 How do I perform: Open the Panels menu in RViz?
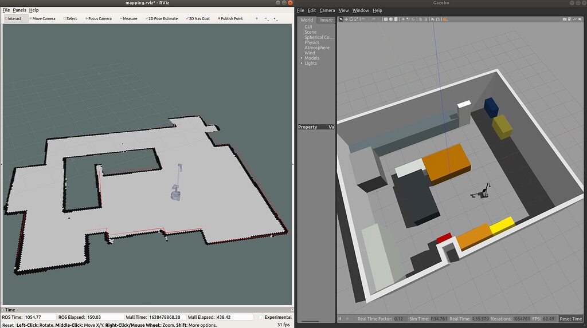[x=19, y=10]
